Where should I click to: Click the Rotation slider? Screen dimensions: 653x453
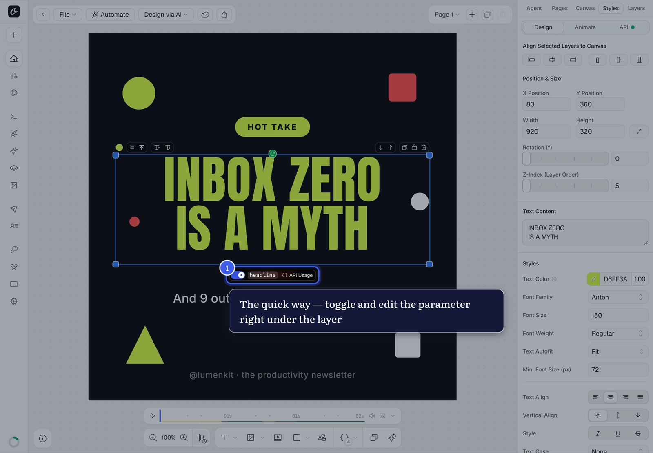tap(565, 159)
